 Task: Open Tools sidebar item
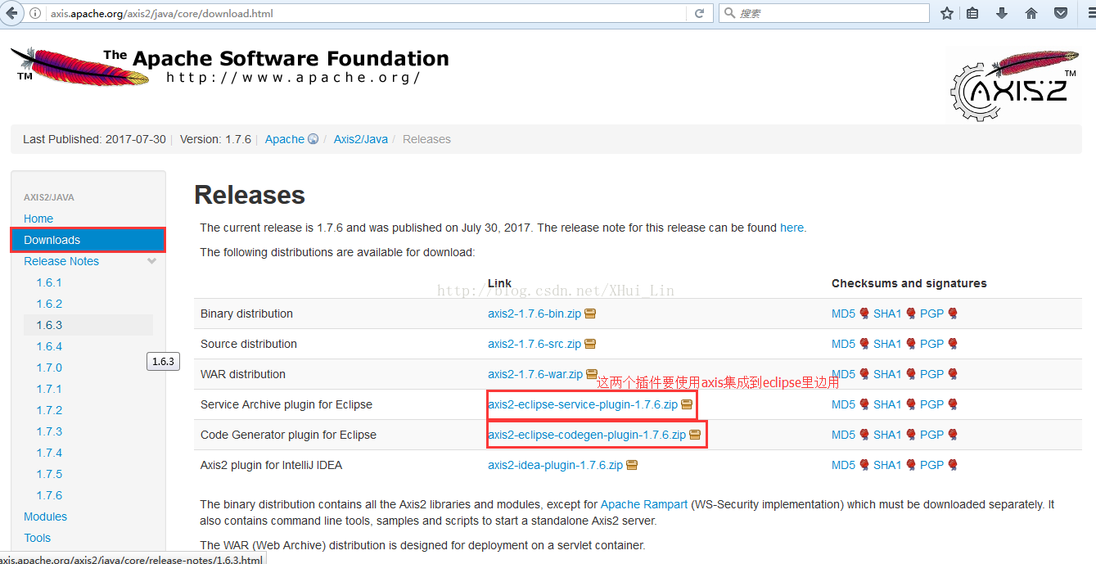tap(37, 538)
